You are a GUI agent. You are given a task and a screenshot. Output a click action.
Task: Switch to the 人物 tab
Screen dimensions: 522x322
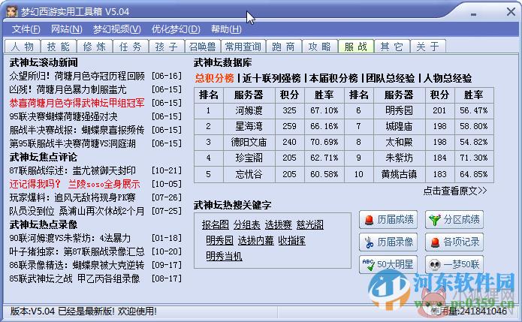[x=23, y=47]
